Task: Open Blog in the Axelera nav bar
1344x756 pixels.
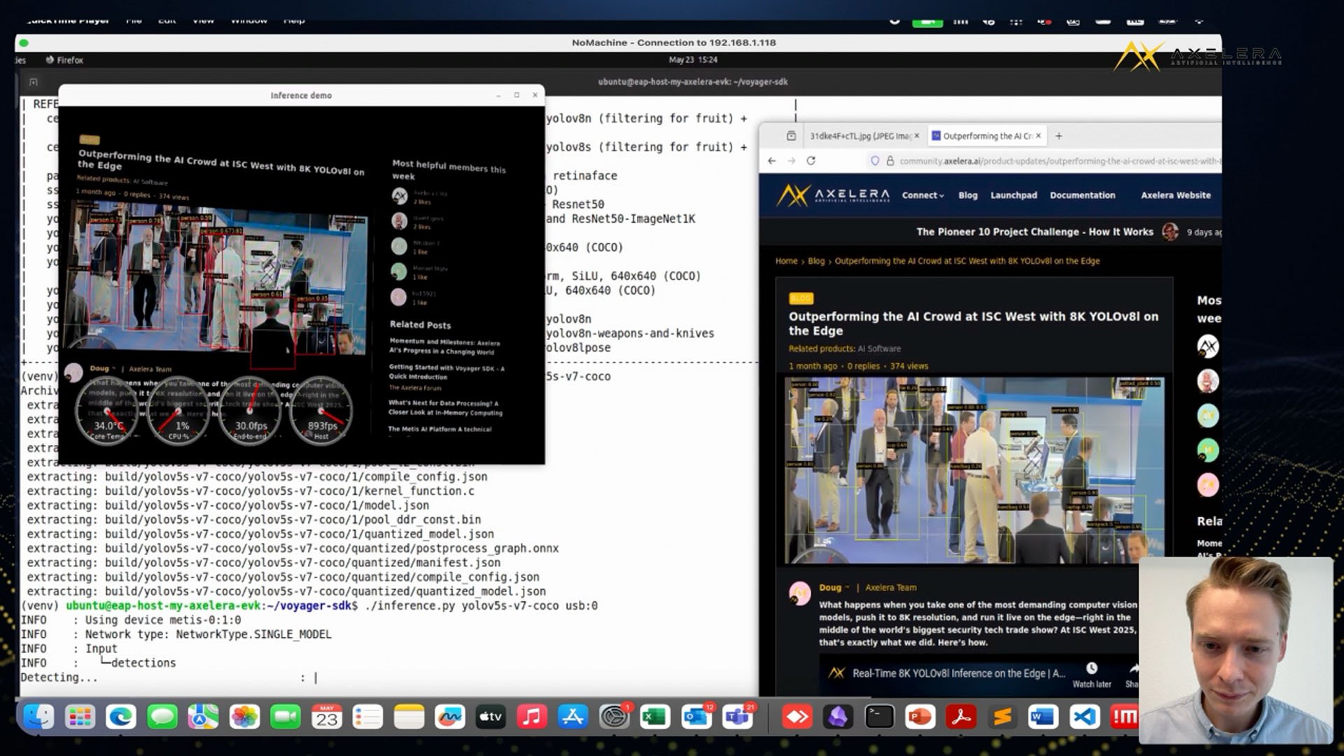Action: 967,195
